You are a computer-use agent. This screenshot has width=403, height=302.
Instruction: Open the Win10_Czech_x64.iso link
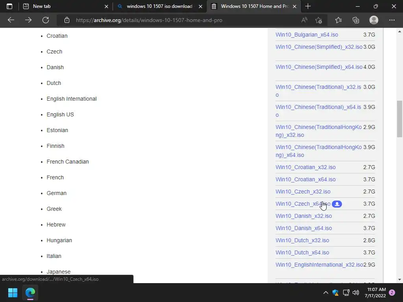[x=303, y=204]
